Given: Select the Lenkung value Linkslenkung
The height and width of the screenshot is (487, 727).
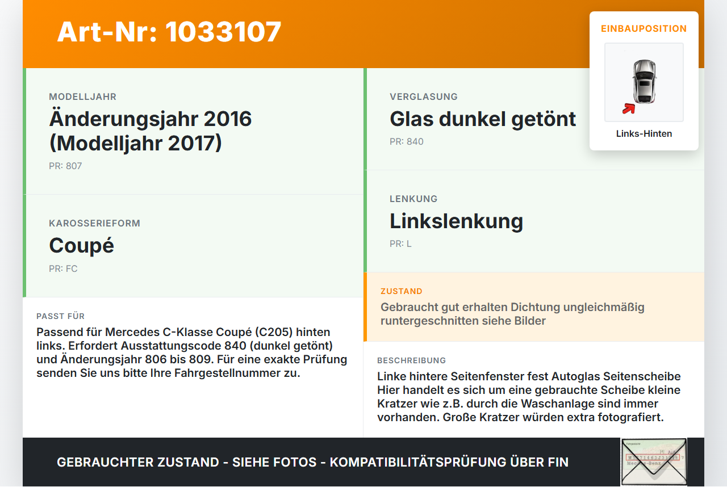Looking at the screenshot, I should pyautogui.click(x=456, y=221).
